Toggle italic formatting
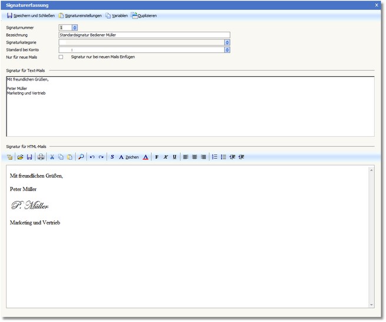This screenshot has height=322, width=386. [165, 157]
